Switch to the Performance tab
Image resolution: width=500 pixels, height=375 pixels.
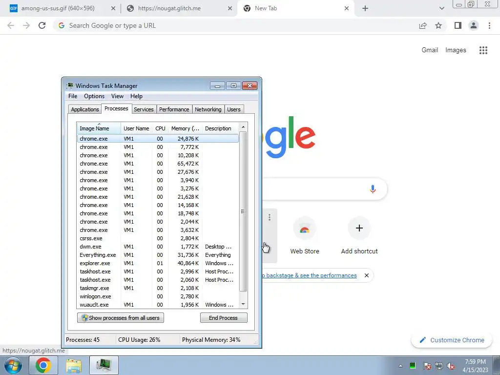174,109
